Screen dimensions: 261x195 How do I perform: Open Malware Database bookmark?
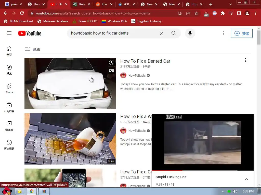[53, 21]
